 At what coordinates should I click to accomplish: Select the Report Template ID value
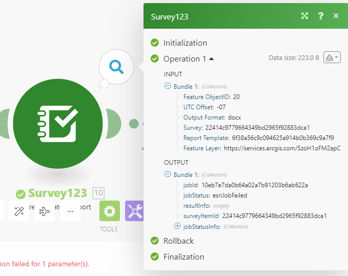click(283, 138)
